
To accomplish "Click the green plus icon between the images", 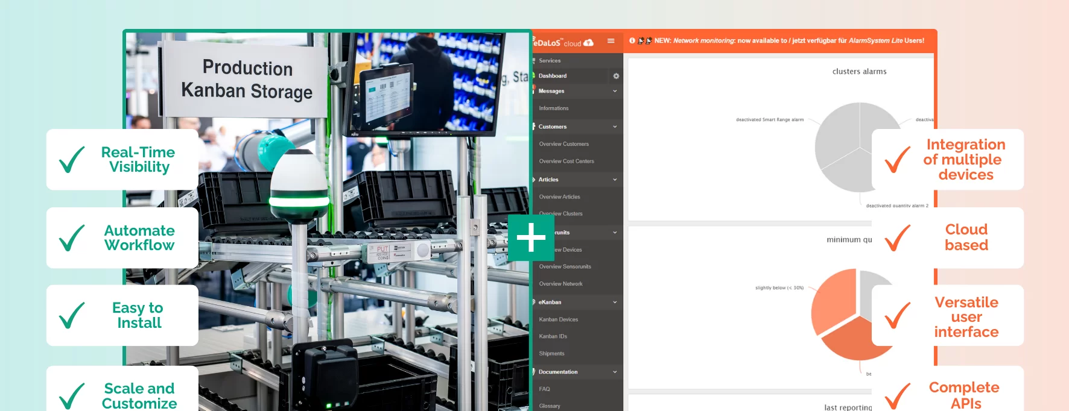I will [x=531, y=237].
